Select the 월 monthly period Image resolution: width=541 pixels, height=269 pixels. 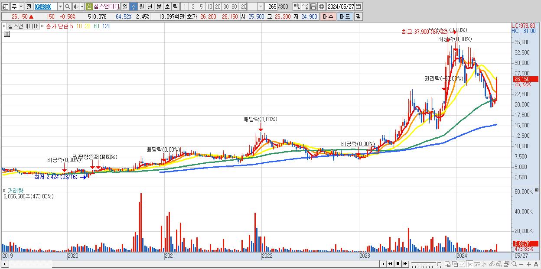141,6
